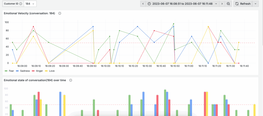The height and width of the screenshot is (116, 263).
Task: Click the tallest green bar in the bar chart
Action: [165, 102]
